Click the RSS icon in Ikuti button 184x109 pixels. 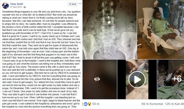tap(70, 4)
